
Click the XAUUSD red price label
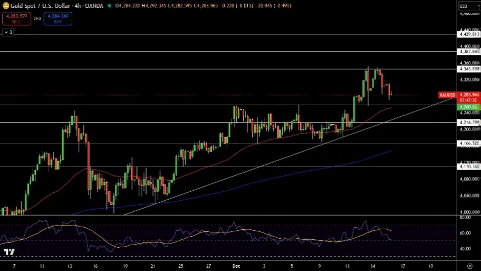point(447,95)
